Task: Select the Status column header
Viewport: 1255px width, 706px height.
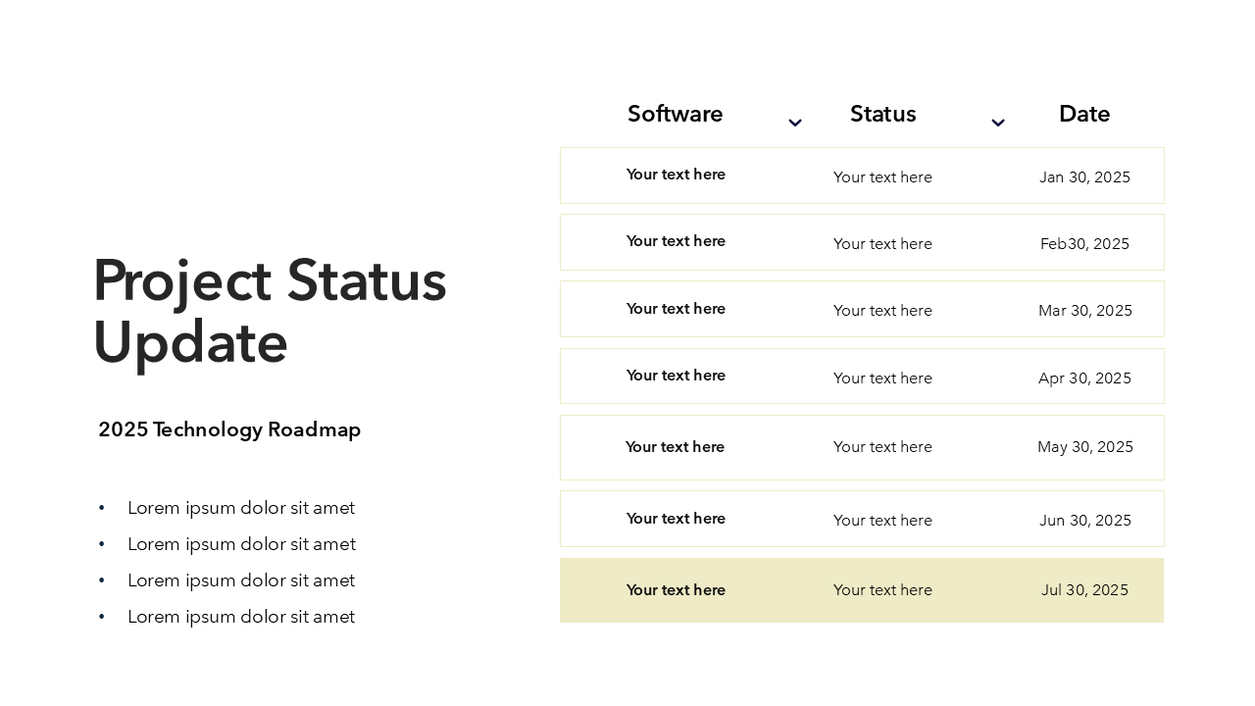Action: (x=882, y=114)
